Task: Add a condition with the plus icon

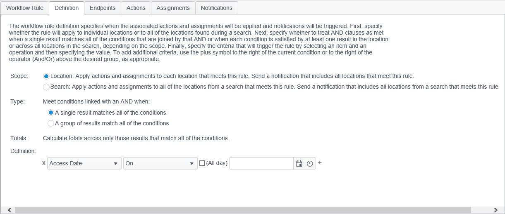Action: [320, 163]
